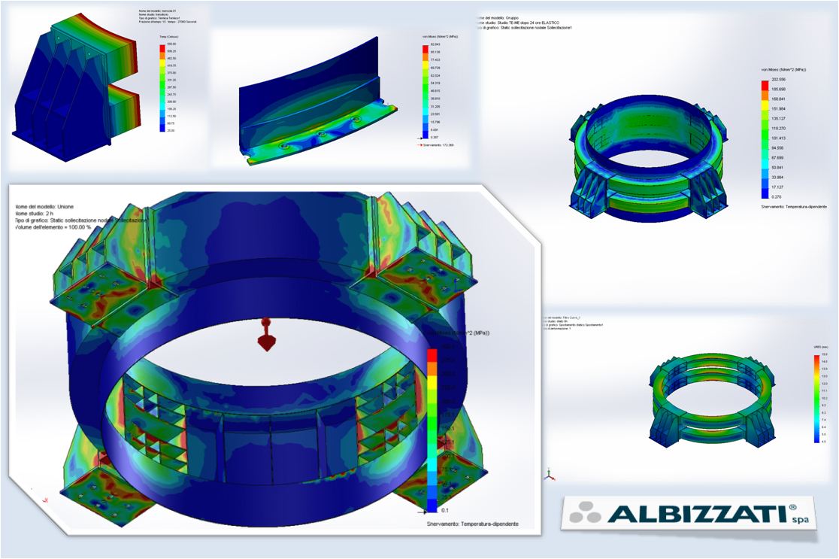Click the 0.1 minimum value on the Unione legend
The width and height of the screenshot is (839, 559).
(445, 511)
